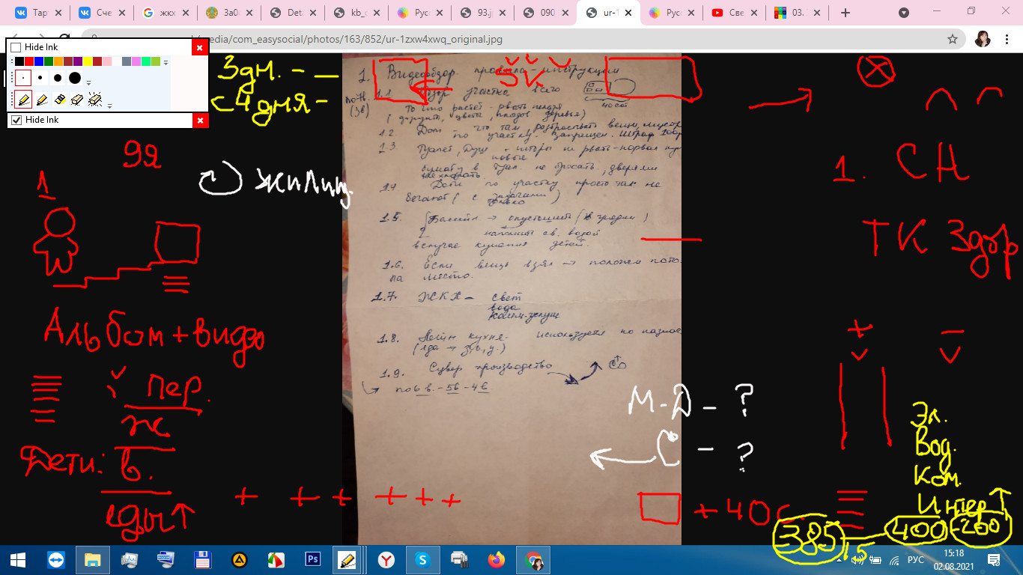The image size is (1023, 575).
Task: Switch the РУС keyboard language indicator
Action: 915,559
